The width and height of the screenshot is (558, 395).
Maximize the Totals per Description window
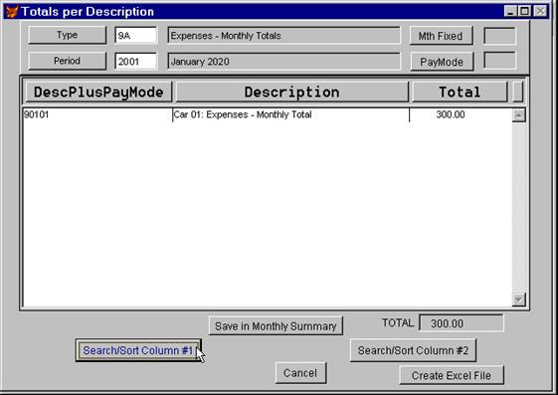pos(524,11)
